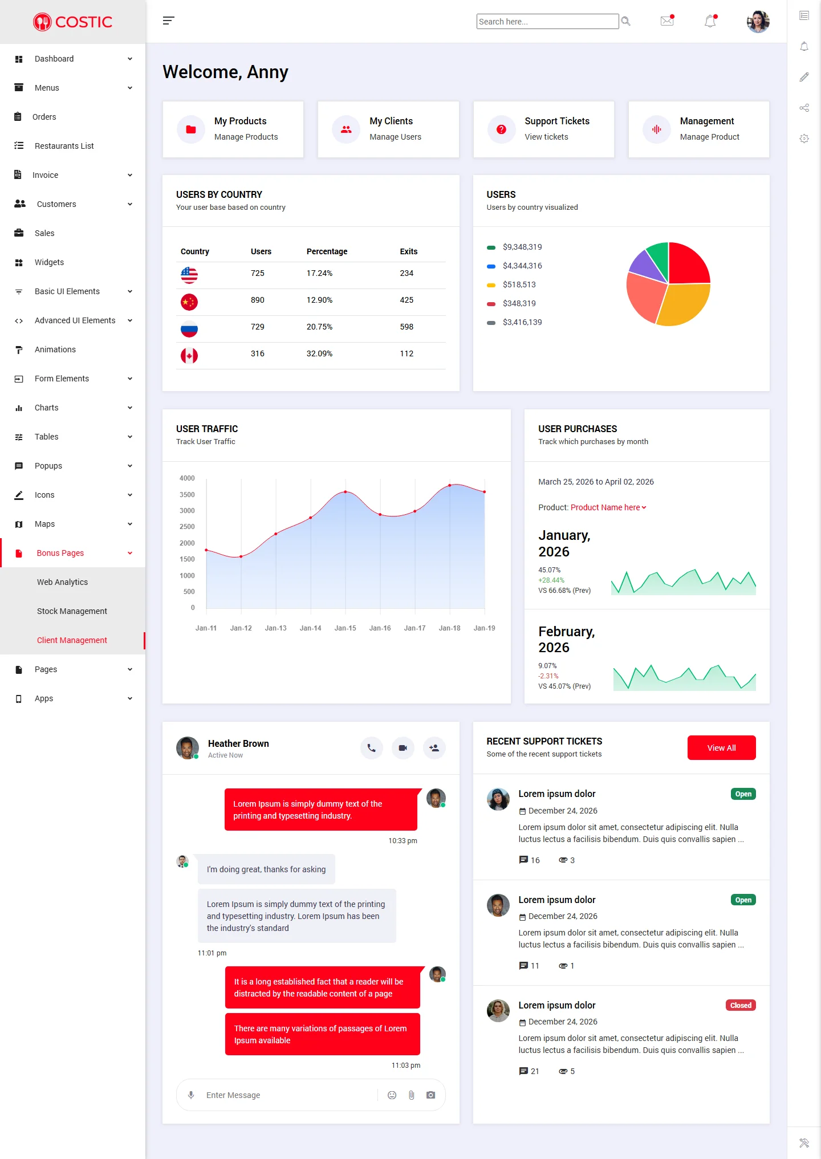Start a voice call with Heather Brown
Image resolution: width=821 pixels, height=1159 pixels.
click(x=371, y=748)
